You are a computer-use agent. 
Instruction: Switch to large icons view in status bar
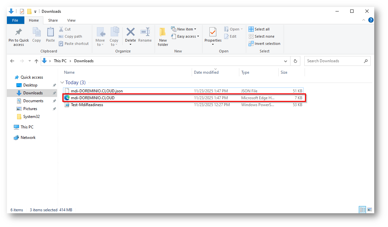(x=370, y=210)
